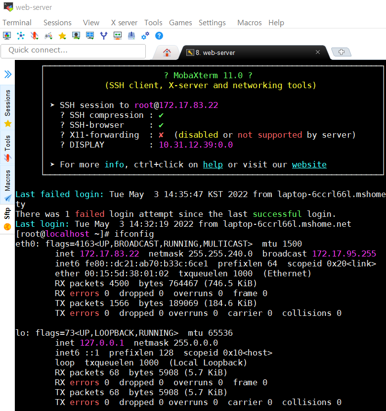Open the Tools menu
The width and height of the screenshot is (386, 411).
153,23
